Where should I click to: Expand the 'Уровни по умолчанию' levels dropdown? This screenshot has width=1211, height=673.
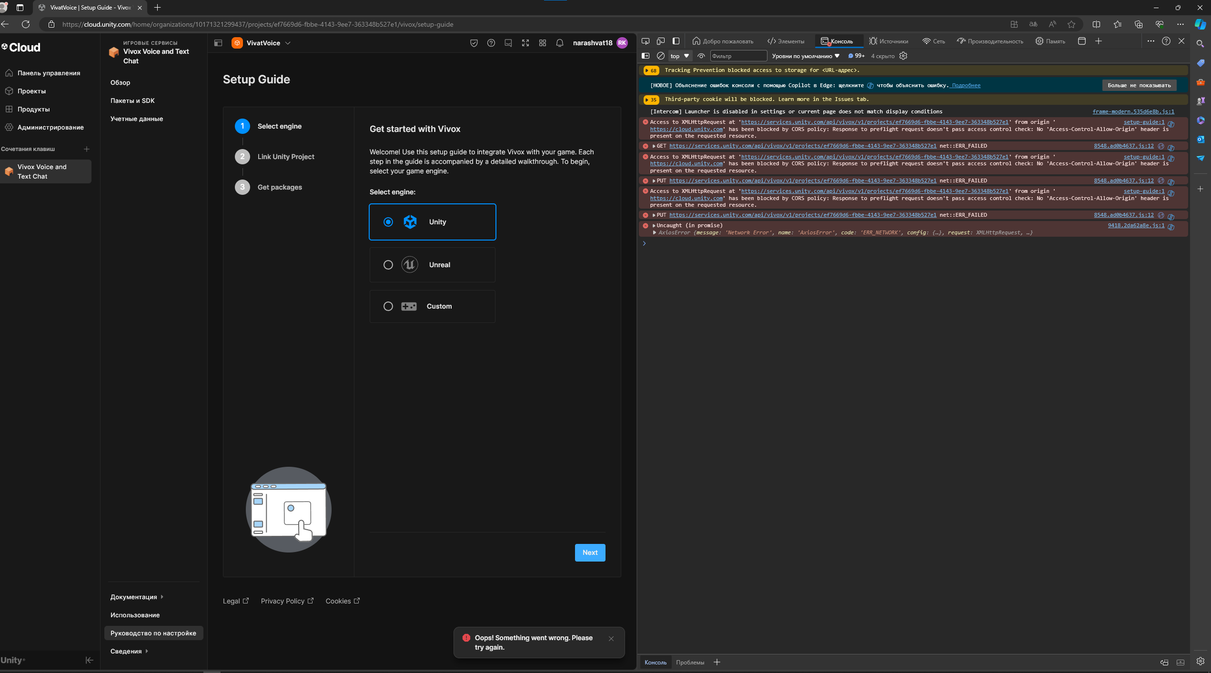pos(804,56)
